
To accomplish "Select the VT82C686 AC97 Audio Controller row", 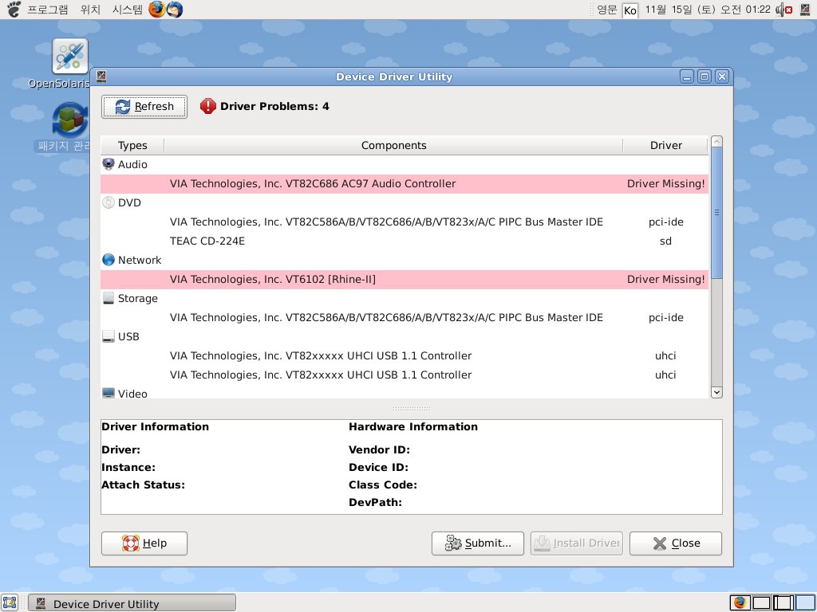I will [x=405, y=184].
